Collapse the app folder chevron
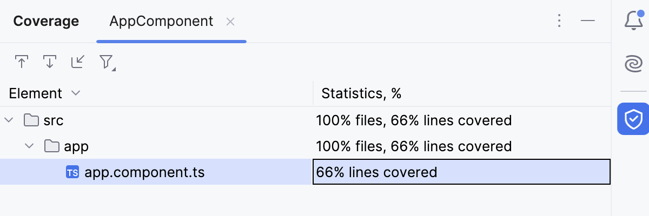 point(29,146)
